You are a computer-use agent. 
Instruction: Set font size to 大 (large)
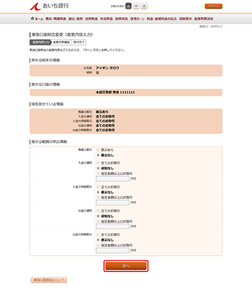pyautogui.click(x=144, y=6)
